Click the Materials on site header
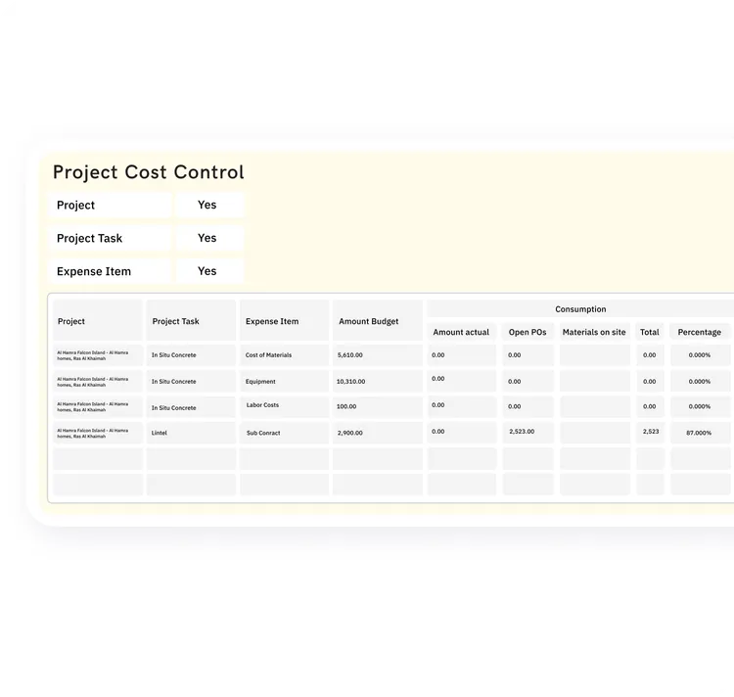Screen dimensions: 734x697 tap(594, 332)
